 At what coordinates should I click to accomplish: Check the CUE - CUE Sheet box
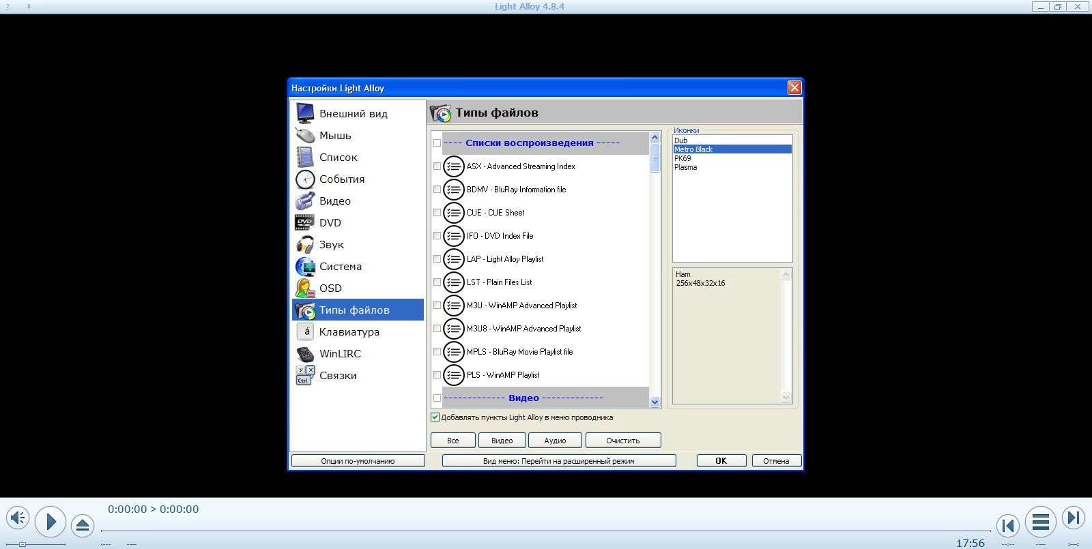[x=437, y=213]
